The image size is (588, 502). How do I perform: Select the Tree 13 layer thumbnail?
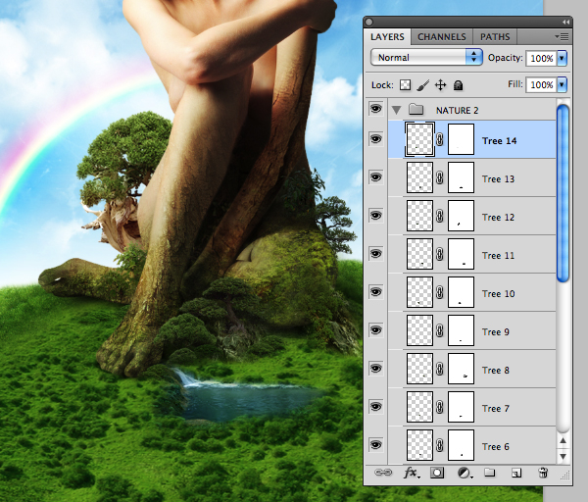coord(419,177)
